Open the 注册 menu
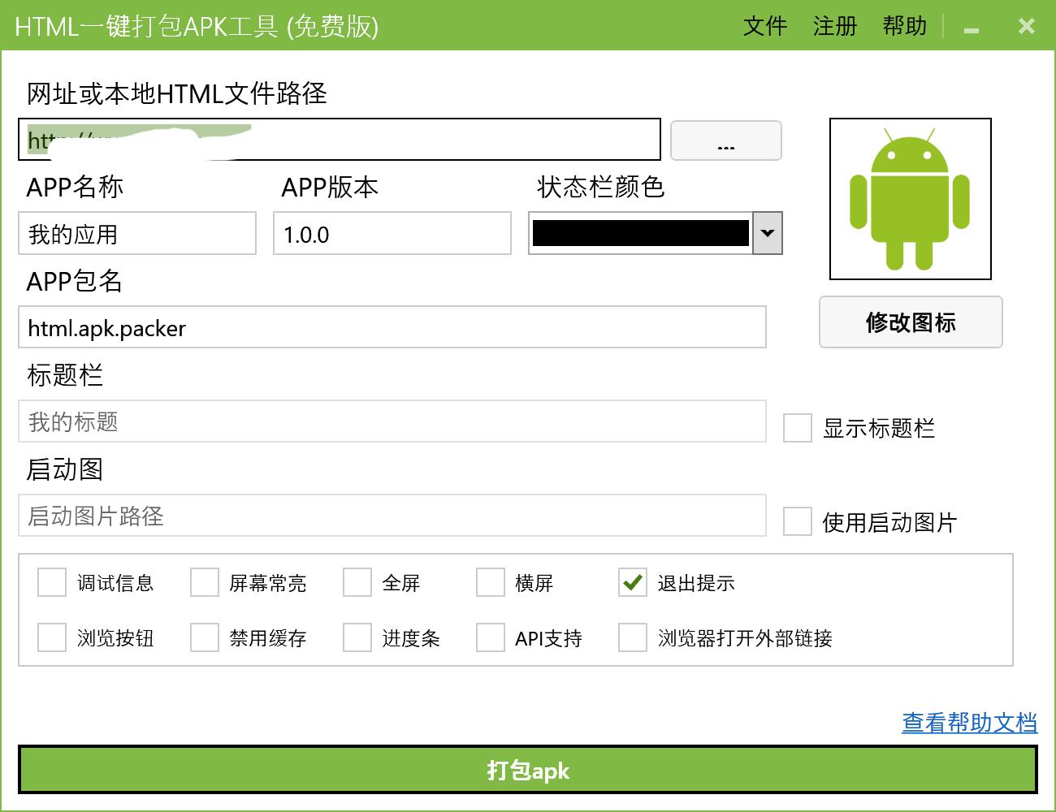 [835, 25]
